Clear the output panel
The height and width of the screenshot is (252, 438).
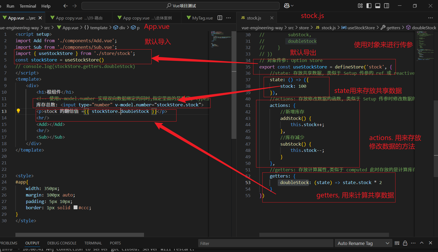tap(397, 243)
